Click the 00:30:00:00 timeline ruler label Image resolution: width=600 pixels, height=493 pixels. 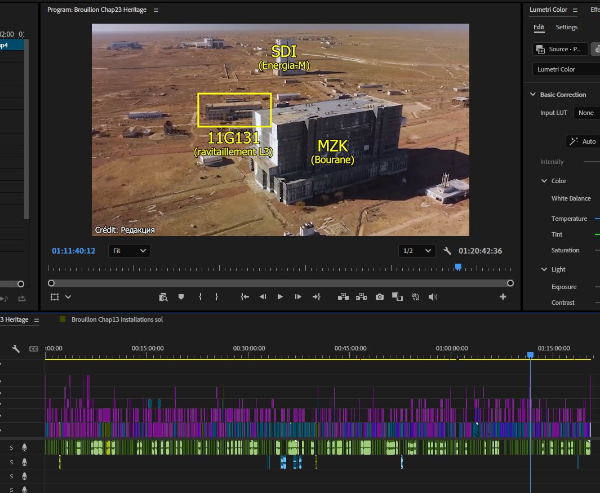point(249,348)
